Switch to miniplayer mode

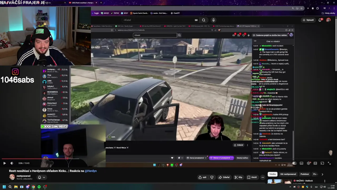click(x=315, y=163)
